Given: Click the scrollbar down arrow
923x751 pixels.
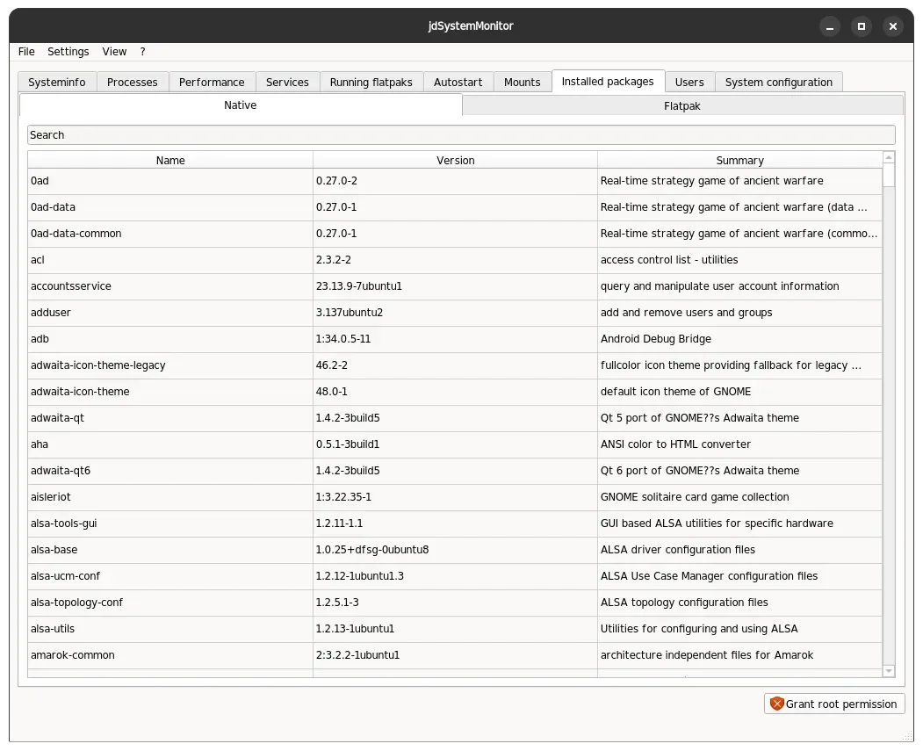Looking at the screenshot, I should (889, 671).
